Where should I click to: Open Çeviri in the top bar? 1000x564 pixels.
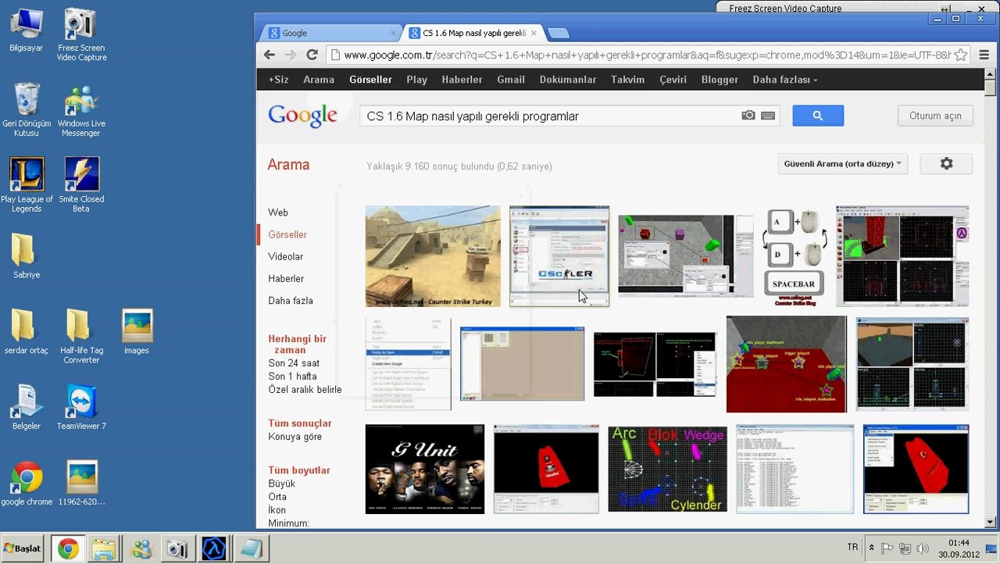[x=673, y=80]
